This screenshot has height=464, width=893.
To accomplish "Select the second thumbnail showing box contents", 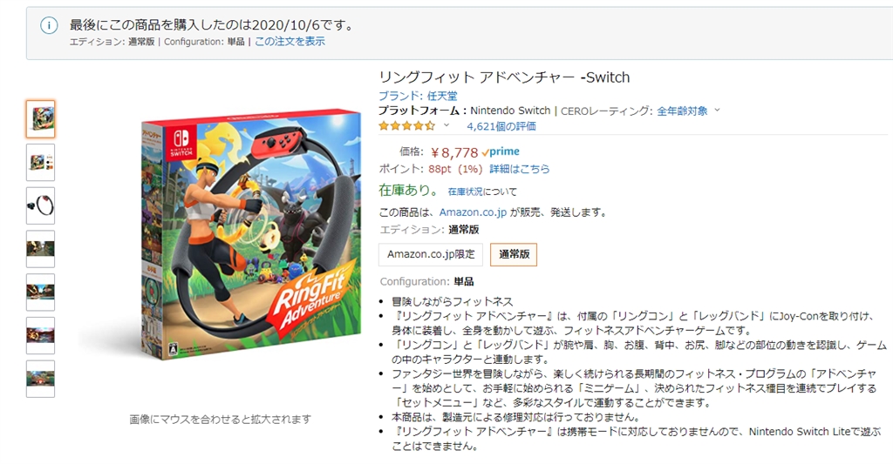I will [40, 163].
